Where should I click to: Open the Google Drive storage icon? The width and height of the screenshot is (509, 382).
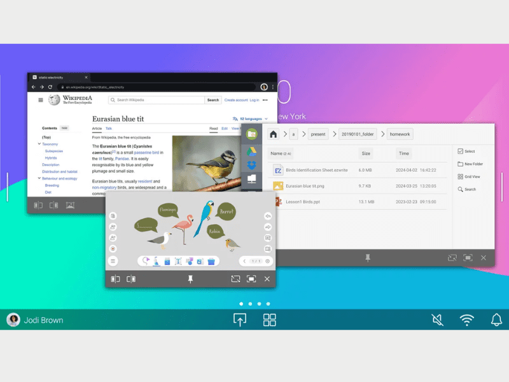(251, 151)
